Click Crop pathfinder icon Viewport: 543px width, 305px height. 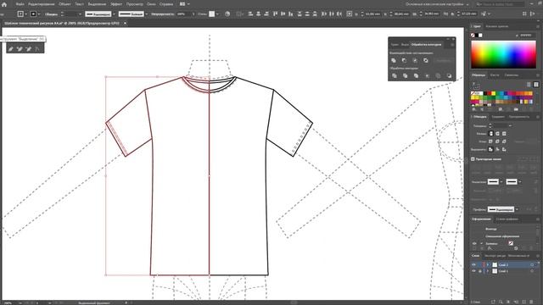(427, 75)
